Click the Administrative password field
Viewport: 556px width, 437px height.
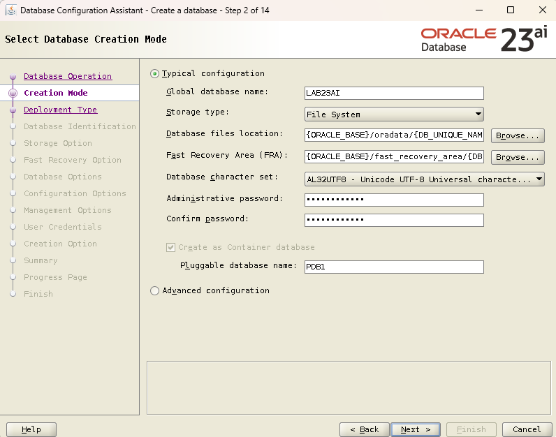(x=394, y=200)
